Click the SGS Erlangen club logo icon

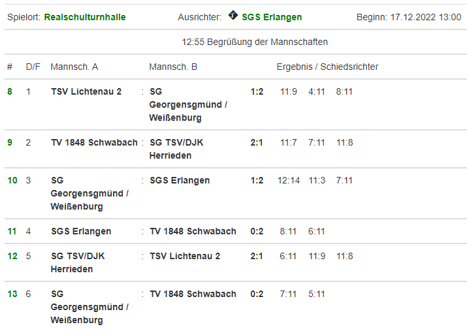(x=233, y=15)
